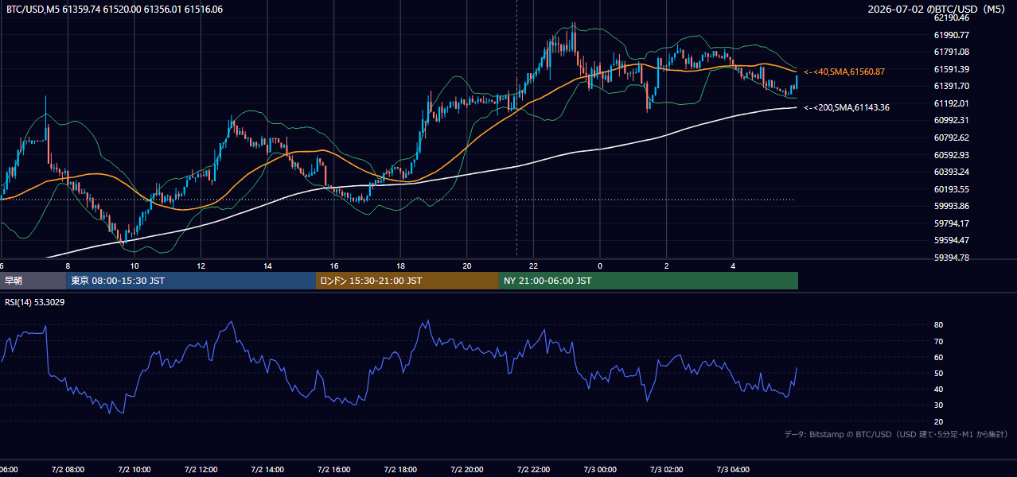Screen dimensions: 1017x477
Task: Click the 7/2 14:00 time label
Action: (x=267, y=470)
